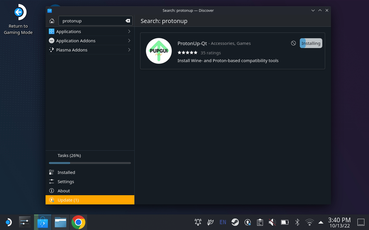Open System Settings from the taskbar
Screen dimensions: 369x230
point(25,222)
